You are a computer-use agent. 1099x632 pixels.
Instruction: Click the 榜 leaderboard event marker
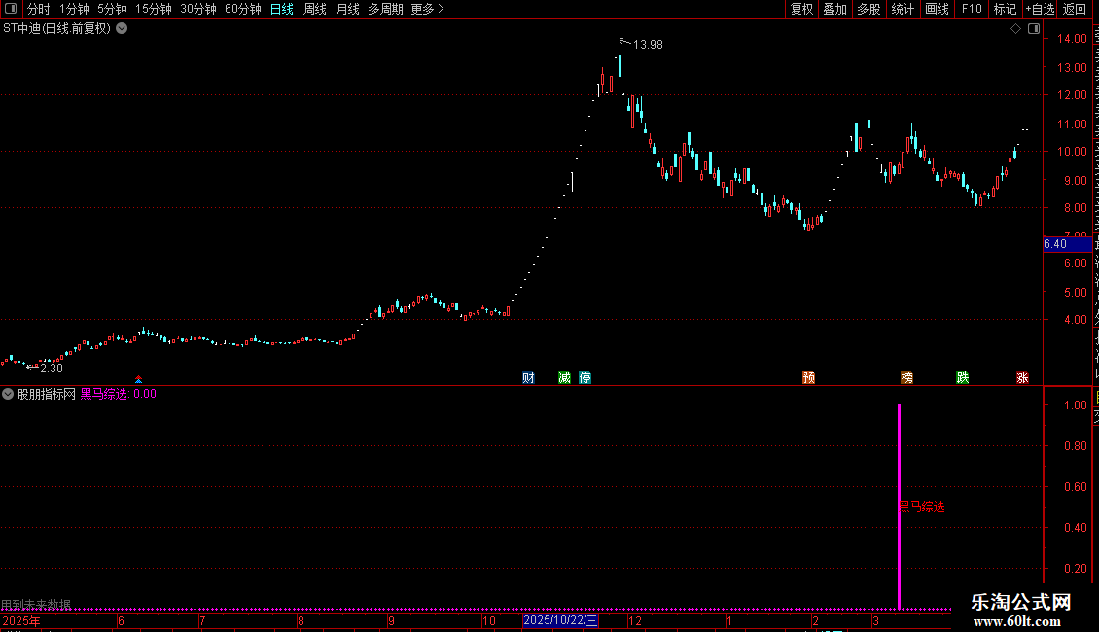click(x=907, y=378)
